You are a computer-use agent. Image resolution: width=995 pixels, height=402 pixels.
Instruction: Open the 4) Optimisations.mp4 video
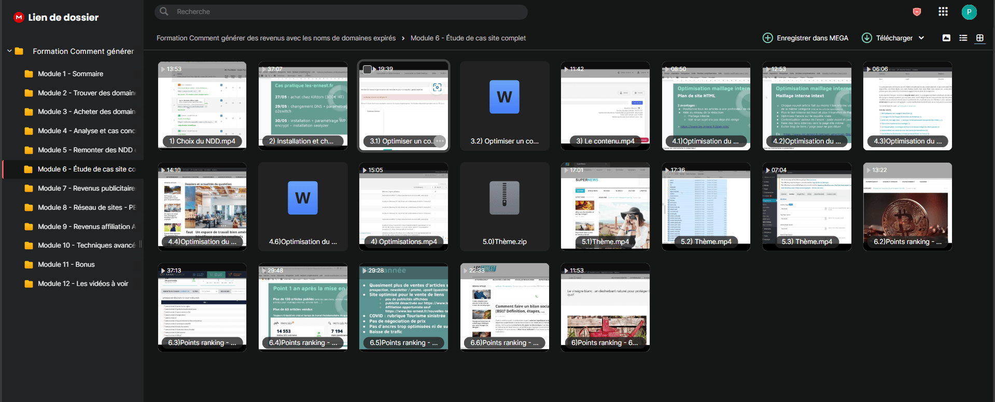(x=403, y=207)
